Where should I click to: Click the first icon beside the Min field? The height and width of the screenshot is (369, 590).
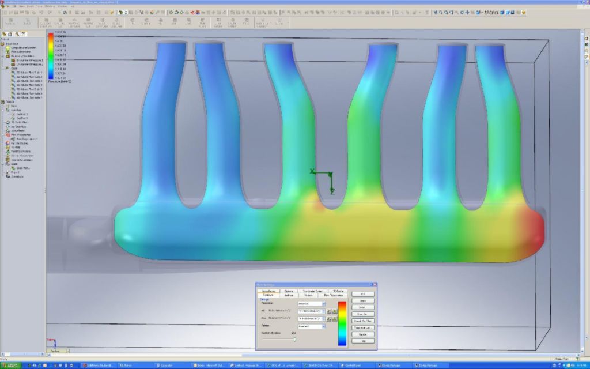328,311
